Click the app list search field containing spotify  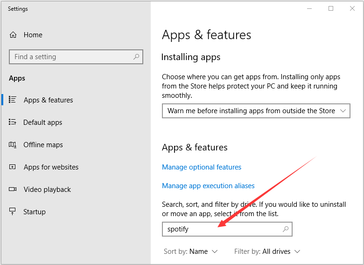tap(227, 229)
